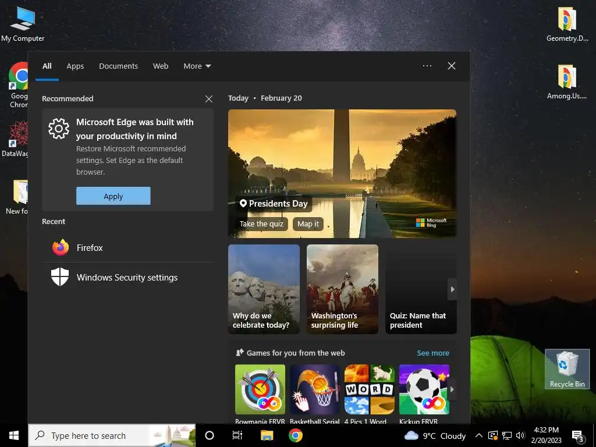The width and height of the screenshot is (596, 447).
Task: Open the My Computer desktop icon
Action: [x=23, y=23]
